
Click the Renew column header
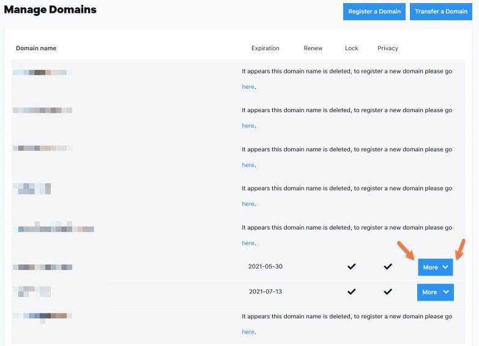tap(313, 48)
